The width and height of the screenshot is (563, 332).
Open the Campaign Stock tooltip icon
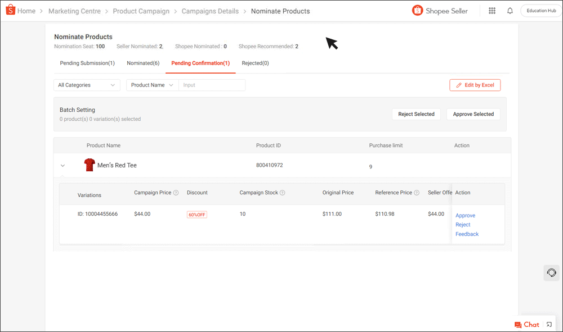pos(281,193)
